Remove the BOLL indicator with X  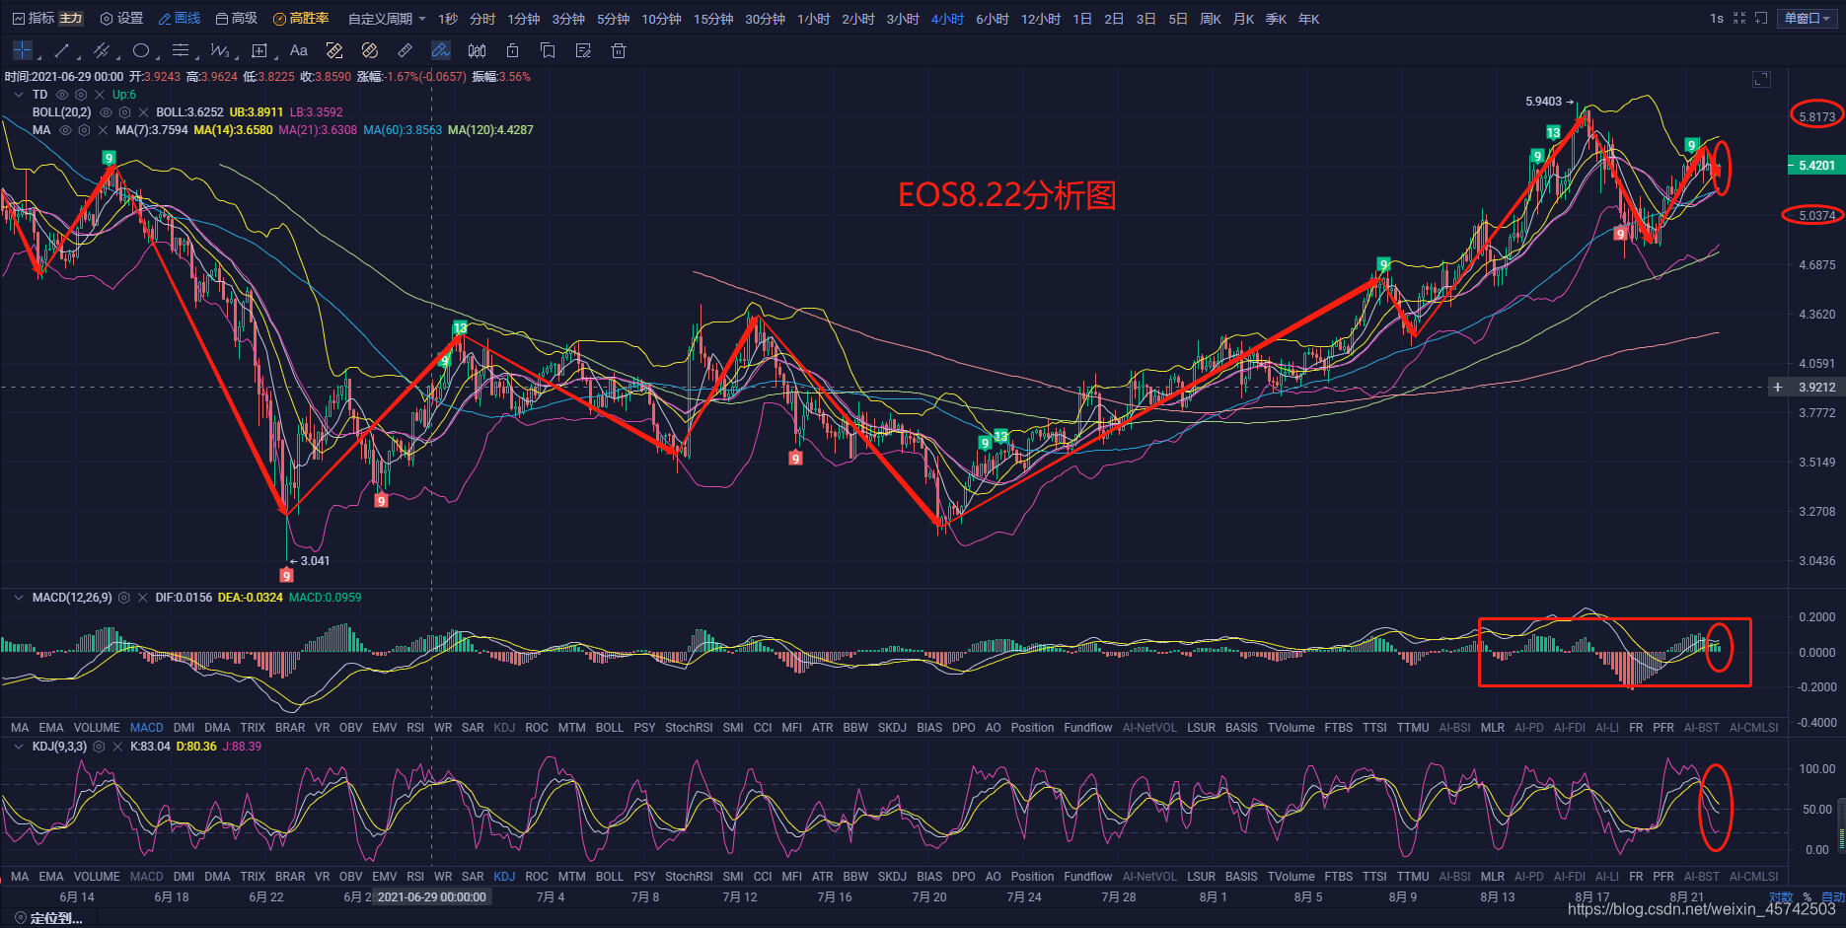point(143,112)
